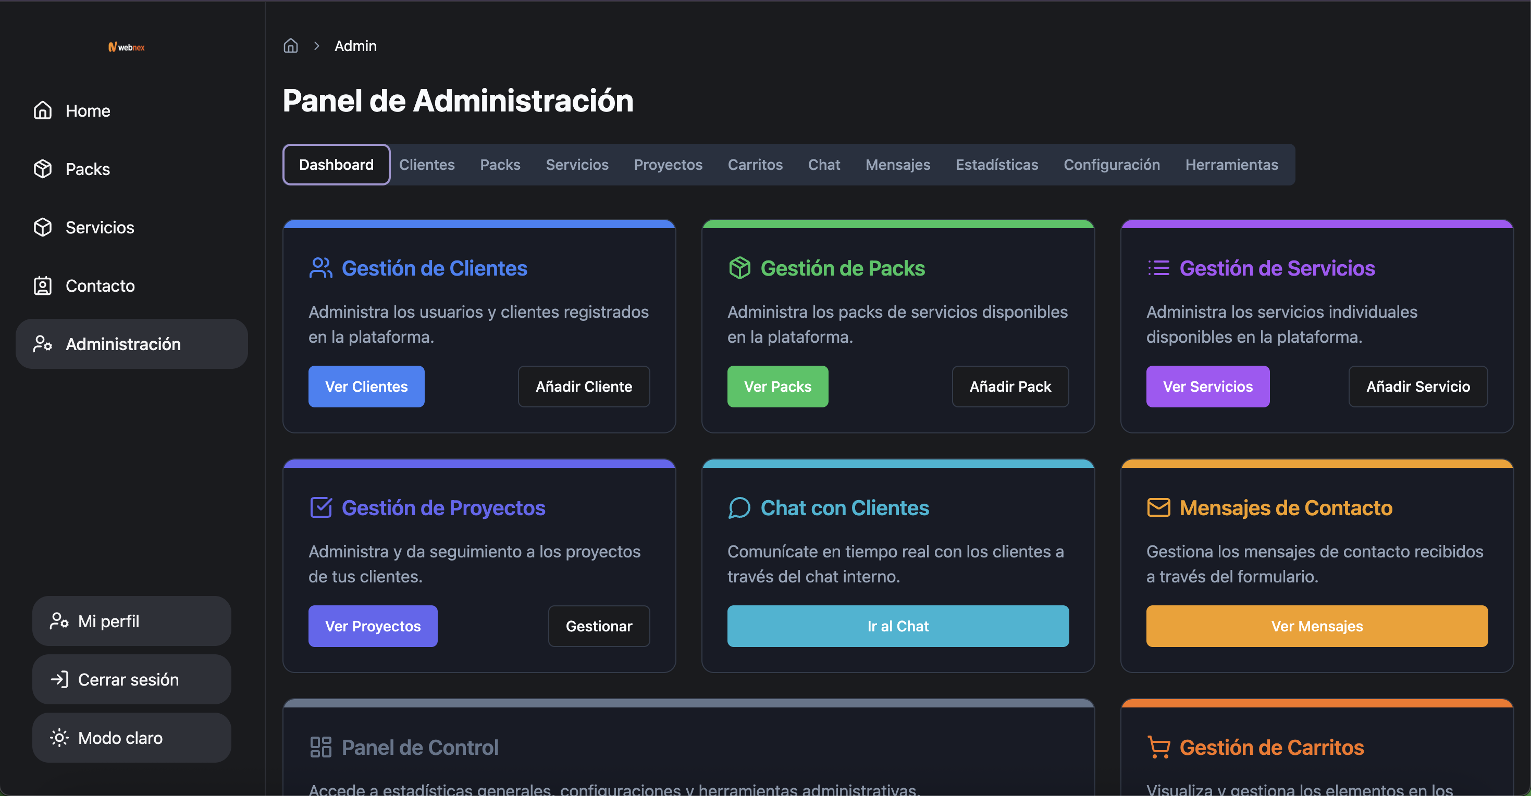Open the Herramientas tab

[x=1231, y=165]
